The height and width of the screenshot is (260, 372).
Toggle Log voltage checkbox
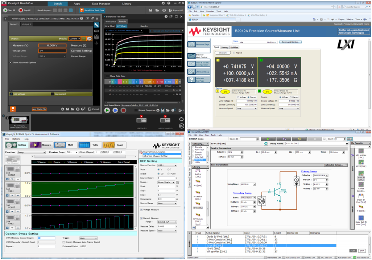(x=11, y=94)
